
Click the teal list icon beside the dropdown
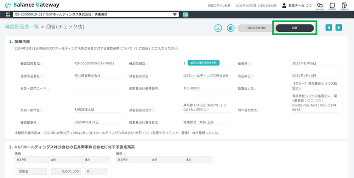[186, 15]
